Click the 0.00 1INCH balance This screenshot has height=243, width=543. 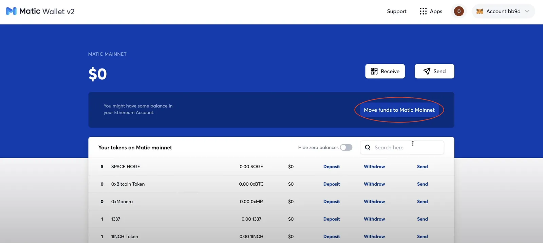click(251, 237)
